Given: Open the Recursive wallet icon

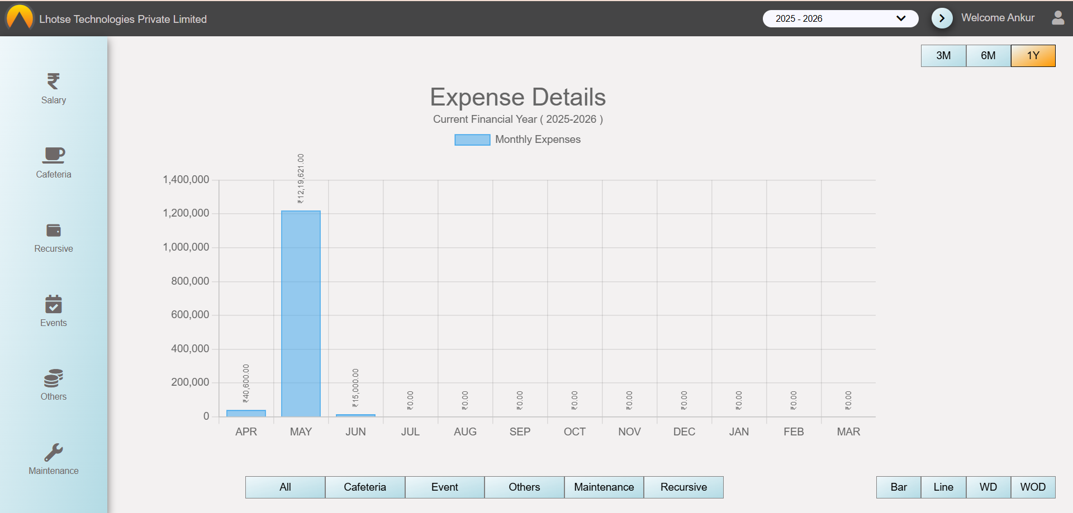Looking at the screenshot, I should (x=54, y=230).
